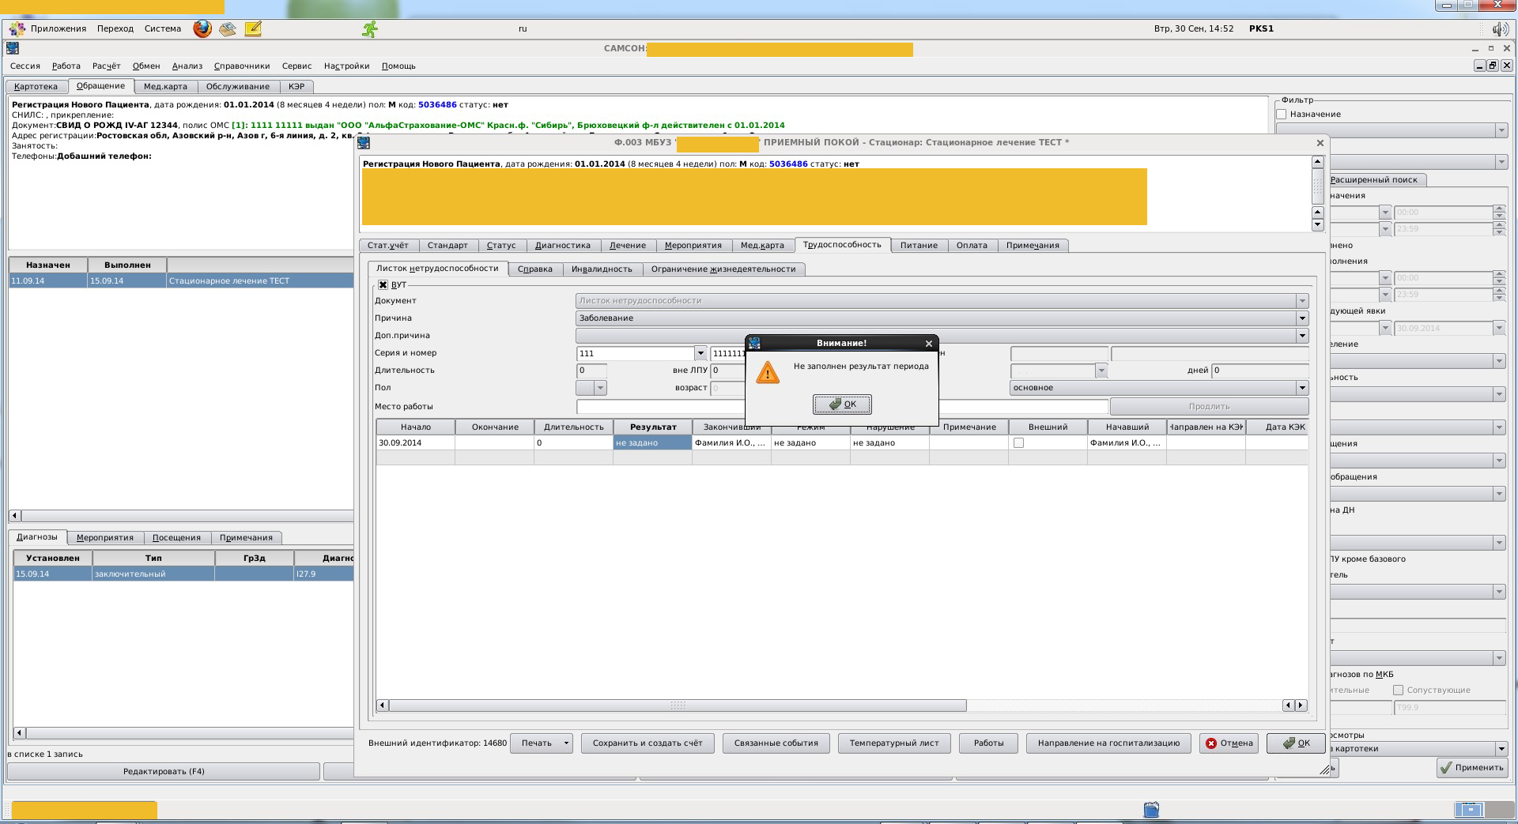This screenshot has width=1518, height=824.
Task: Click the blue taskbar icon at bottom
Action: click(1151, 810)
